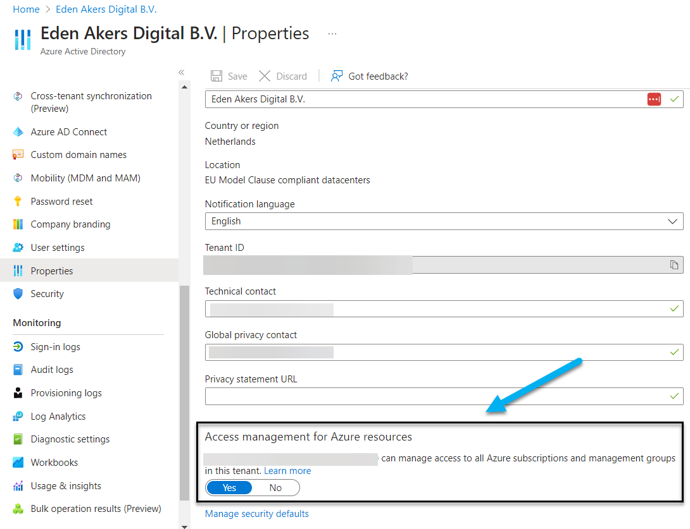Click the Home breadcrumb link
This screenshot has height=529, width=690.
(x=26, y=9)
